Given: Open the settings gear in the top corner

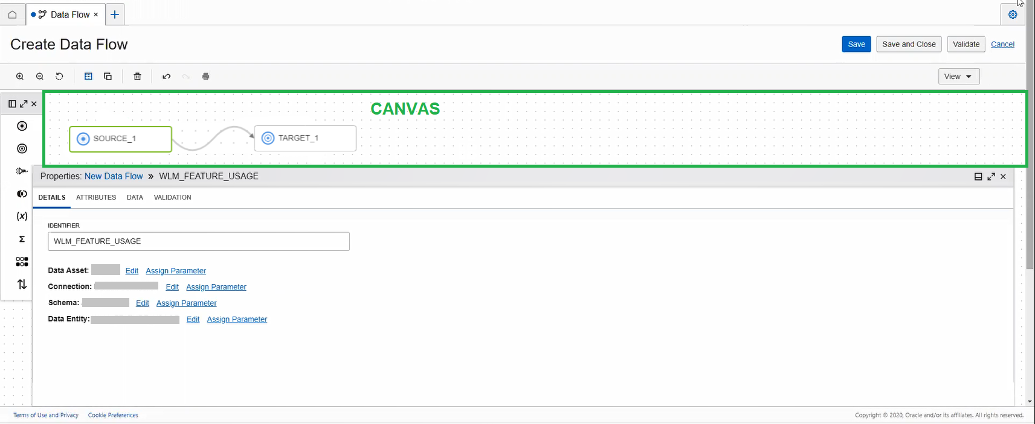Looking at the screenshot, I should pyautogui.click(x=1013, y=14).
